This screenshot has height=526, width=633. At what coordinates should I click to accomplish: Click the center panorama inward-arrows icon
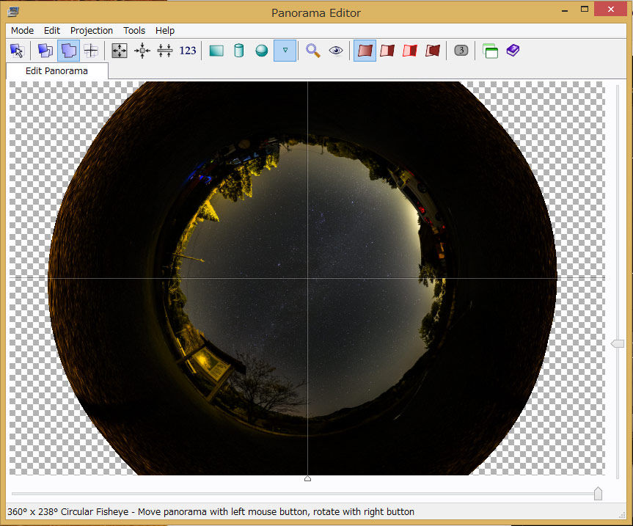tap(142, 51)
